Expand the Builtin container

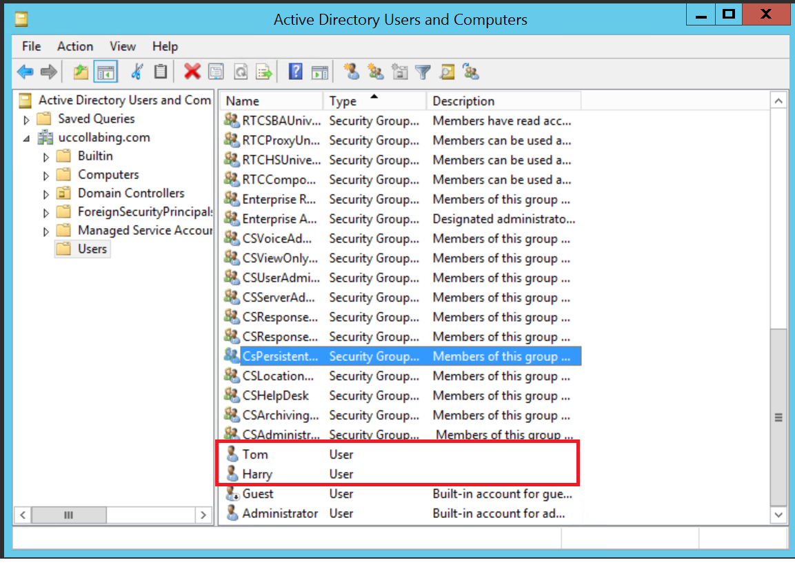[46, 157]
